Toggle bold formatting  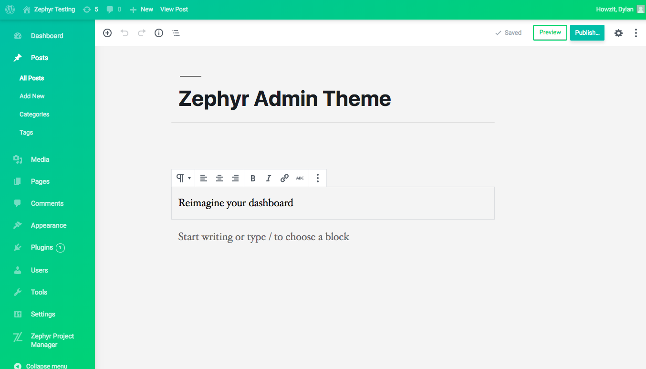(253, 178)
